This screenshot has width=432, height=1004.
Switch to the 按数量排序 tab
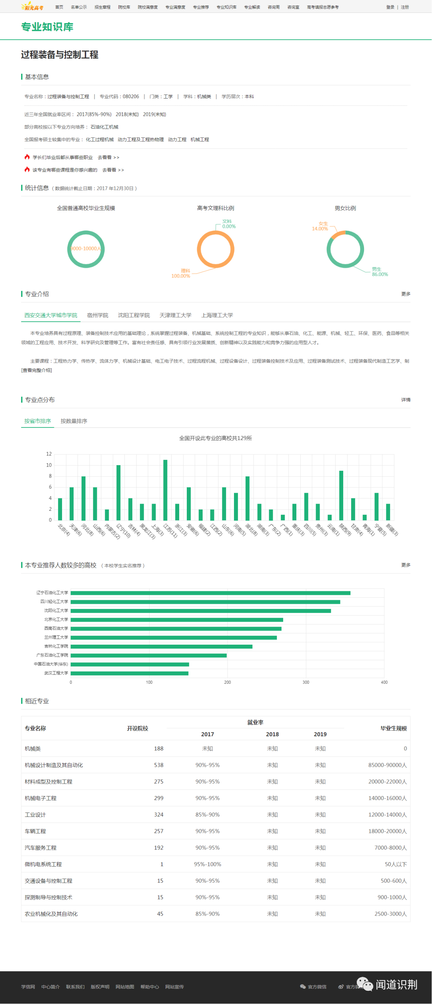click(x=74, y=421)
